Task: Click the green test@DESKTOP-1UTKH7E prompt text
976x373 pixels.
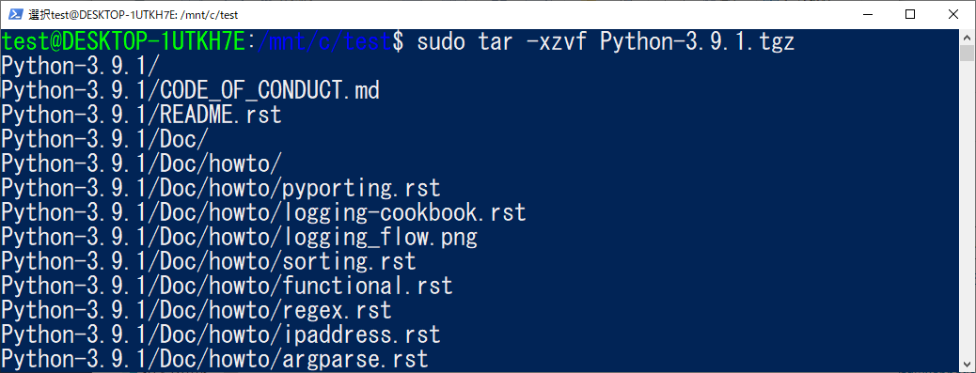Action: 124,42
